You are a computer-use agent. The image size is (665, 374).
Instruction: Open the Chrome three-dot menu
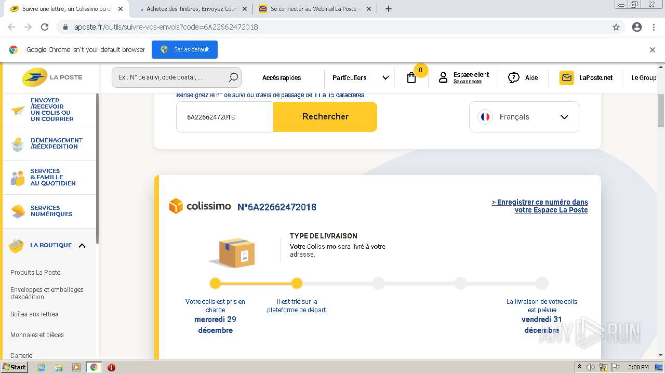(654, 27)
